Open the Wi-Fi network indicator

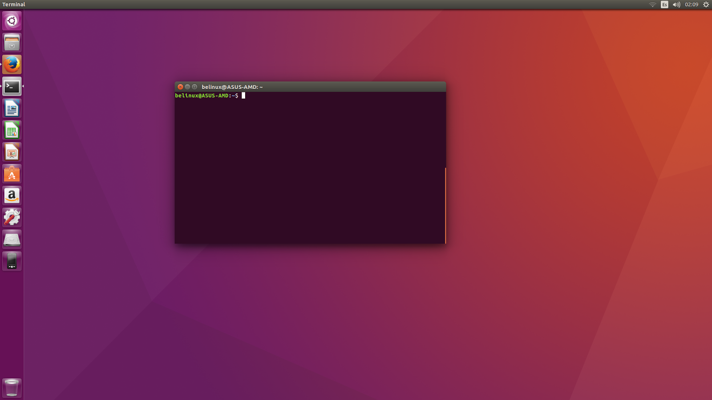652,4
